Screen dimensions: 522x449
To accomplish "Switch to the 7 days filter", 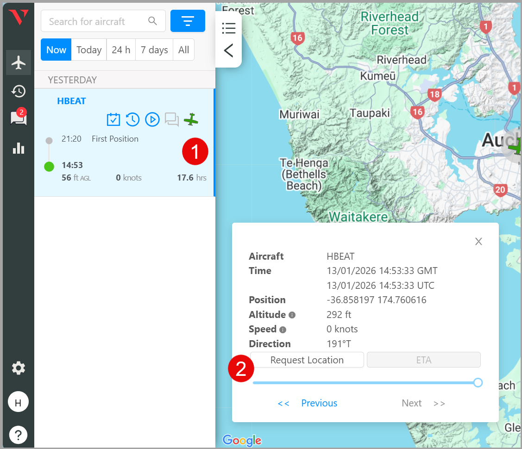I will coord(154,50).
